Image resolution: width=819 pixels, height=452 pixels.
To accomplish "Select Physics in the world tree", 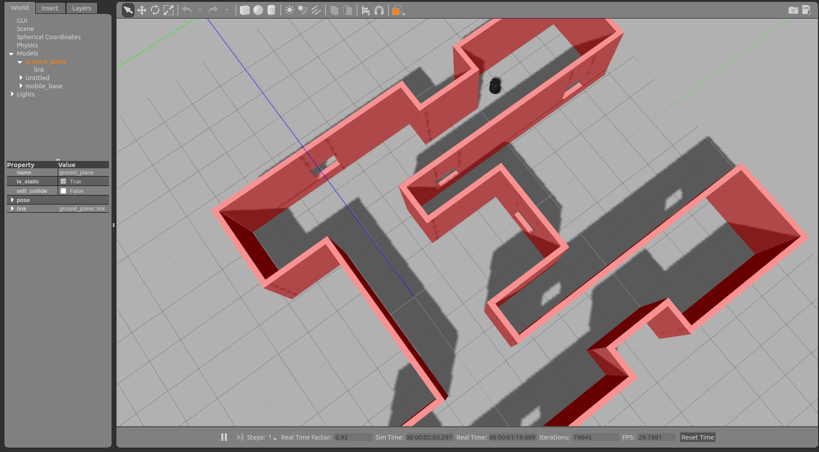I will (27, 45).
